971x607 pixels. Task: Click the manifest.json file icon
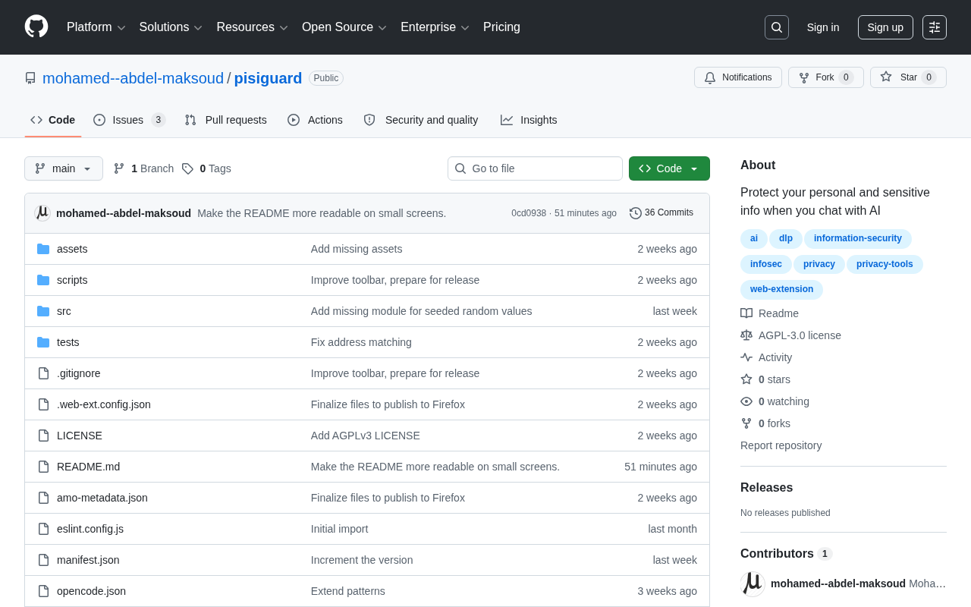coord(43,560)
